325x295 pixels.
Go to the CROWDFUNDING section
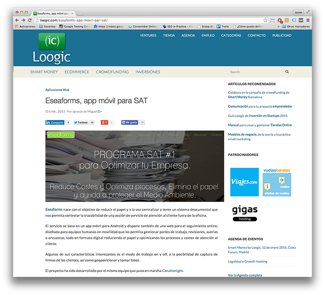click(x=112, y=72)
